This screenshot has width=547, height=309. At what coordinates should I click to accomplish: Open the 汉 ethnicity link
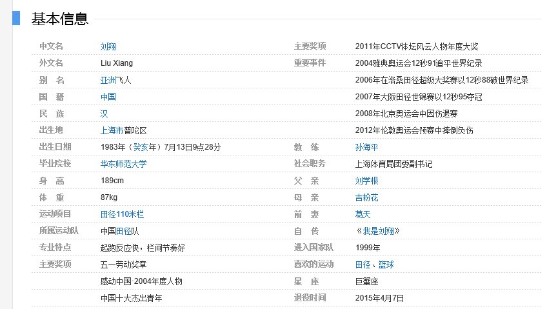point(104,114)
